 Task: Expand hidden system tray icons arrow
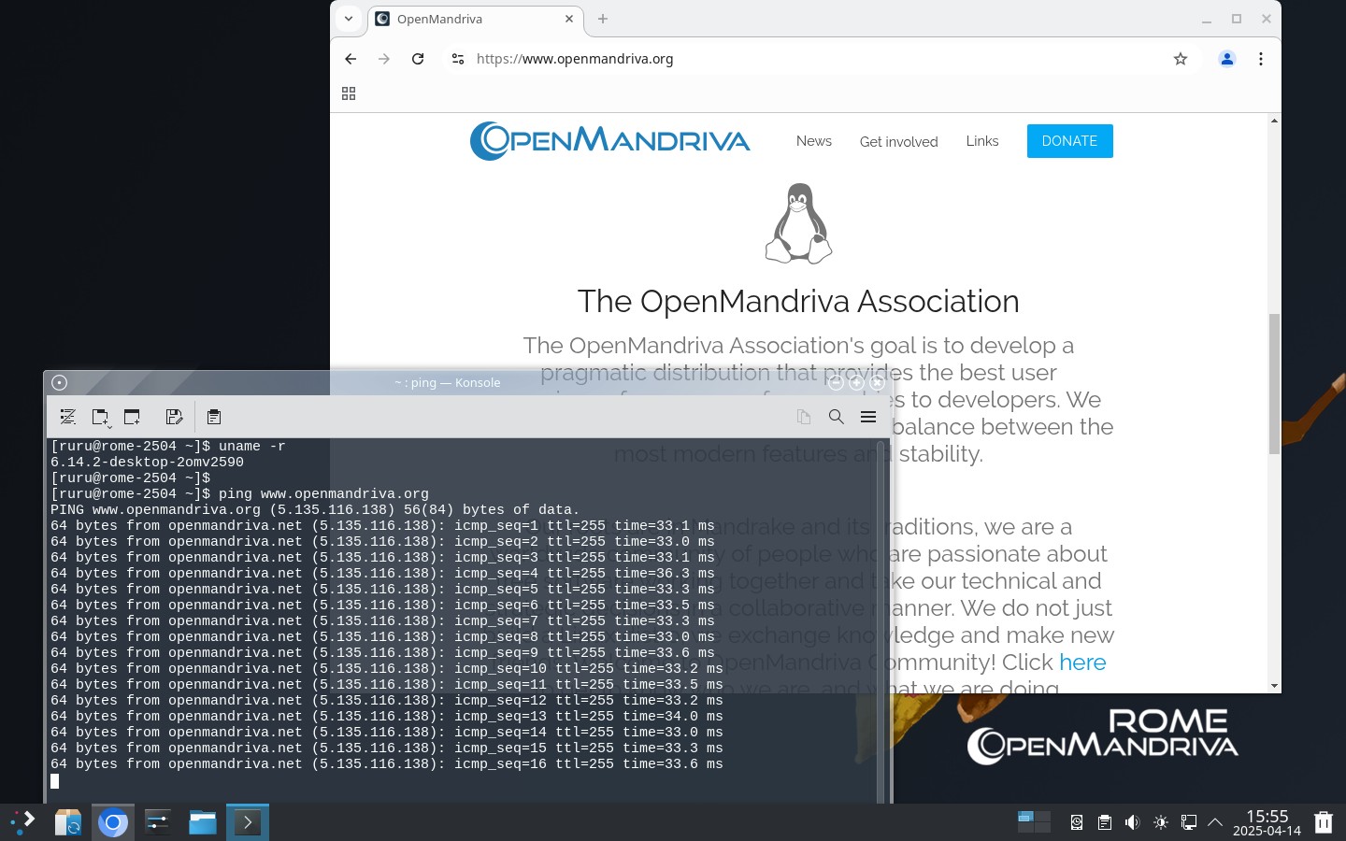[1215, 822]
